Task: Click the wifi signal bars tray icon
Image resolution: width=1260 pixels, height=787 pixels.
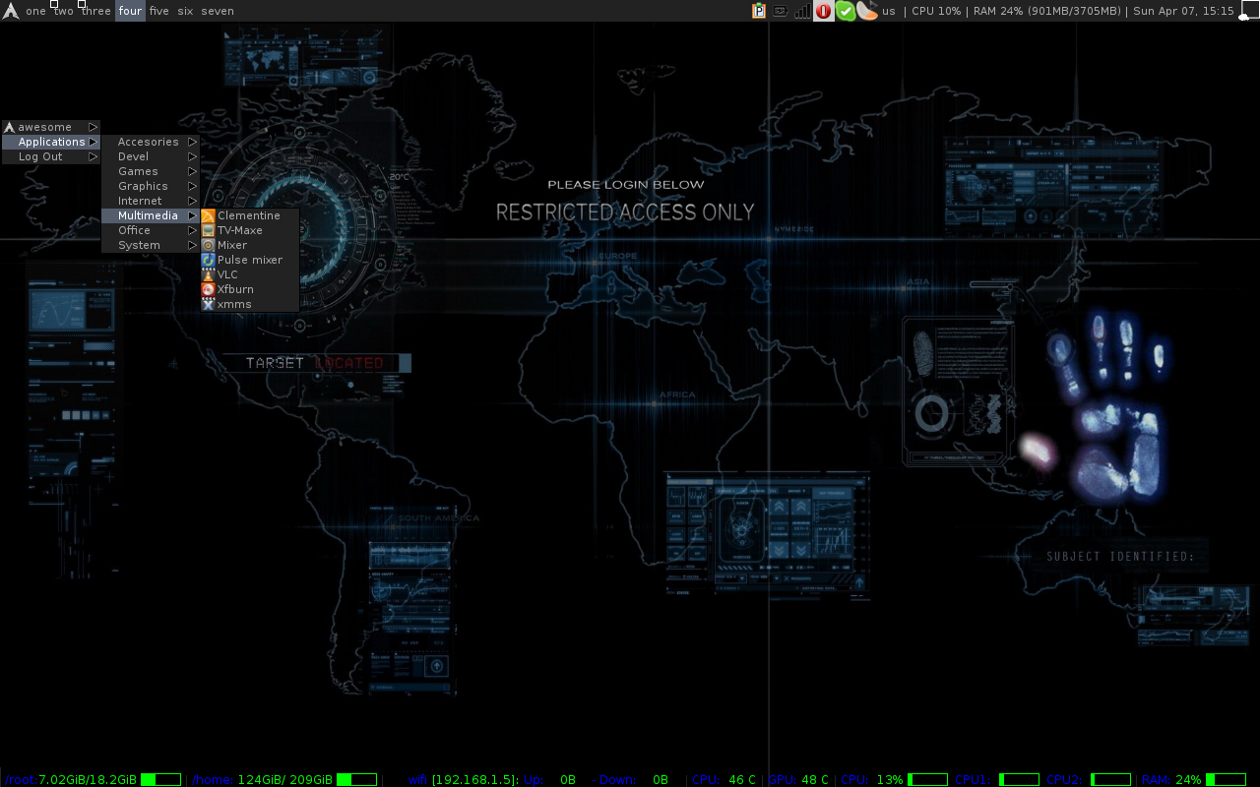Action: pyautogui.click(x=802, y=11)
